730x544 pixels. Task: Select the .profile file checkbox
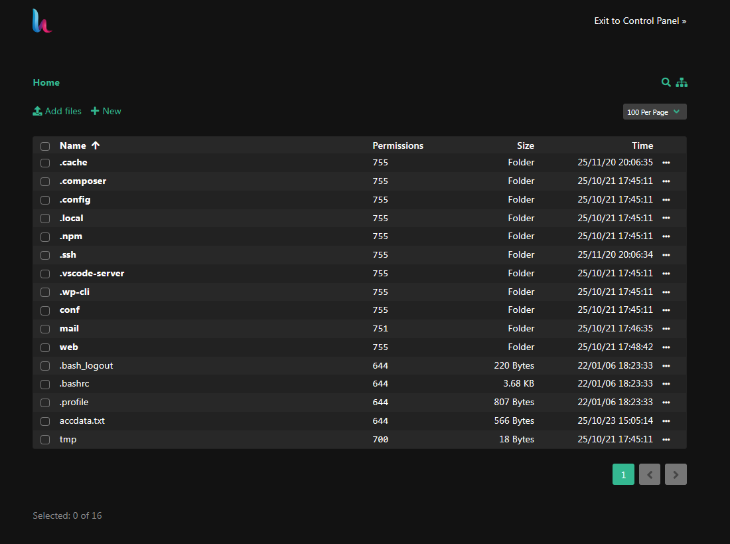point(45,403)
